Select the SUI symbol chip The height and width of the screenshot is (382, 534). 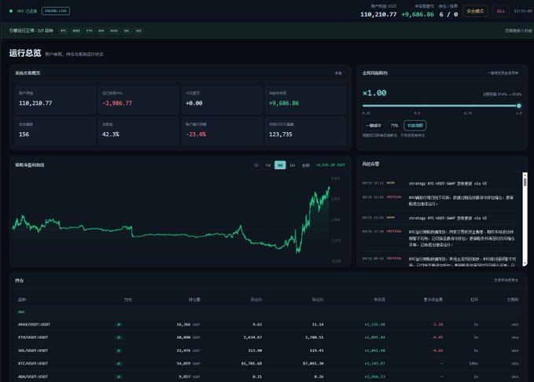[138, 31]
